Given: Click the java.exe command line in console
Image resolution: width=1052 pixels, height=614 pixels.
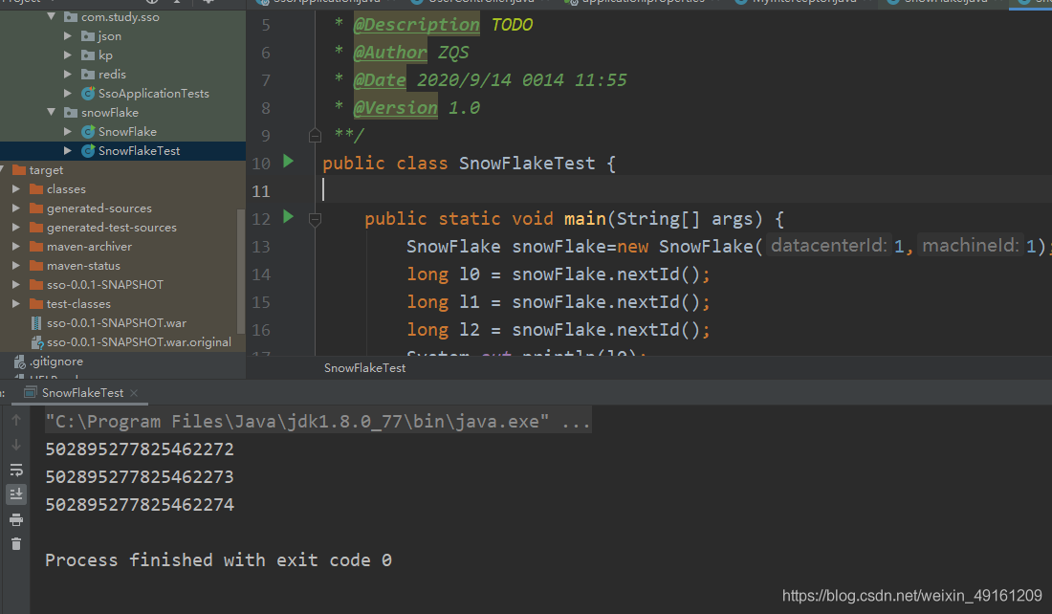Looking at the screenshot, I should pos(318,422).
